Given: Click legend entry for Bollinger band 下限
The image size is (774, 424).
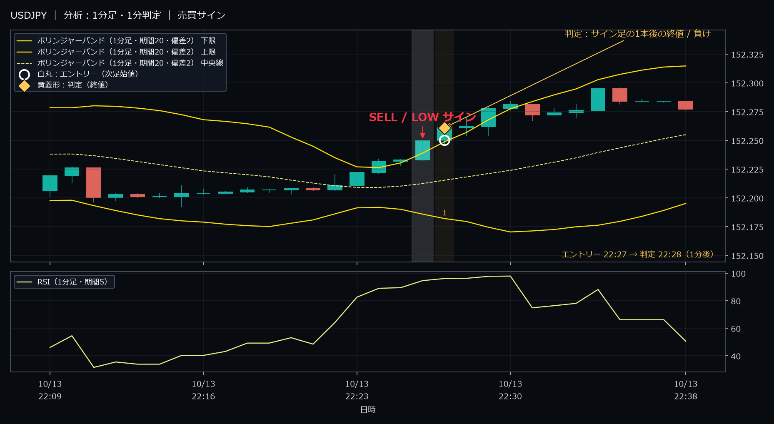Looking at the screenshot, I should click(116, 40).
